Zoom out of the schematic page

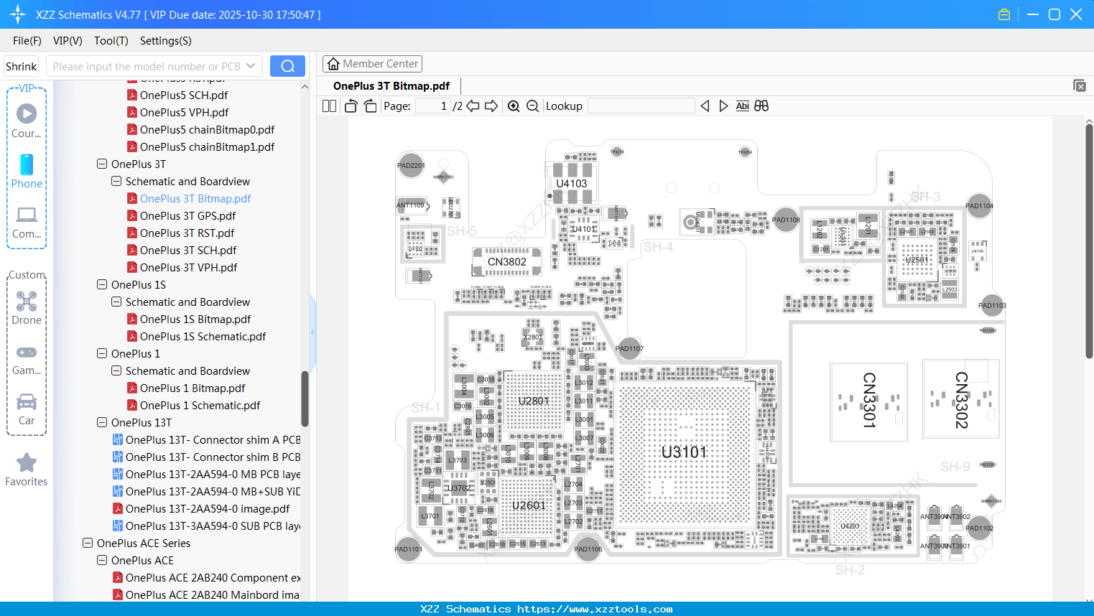pyautogui.click(x=533, y=106)
